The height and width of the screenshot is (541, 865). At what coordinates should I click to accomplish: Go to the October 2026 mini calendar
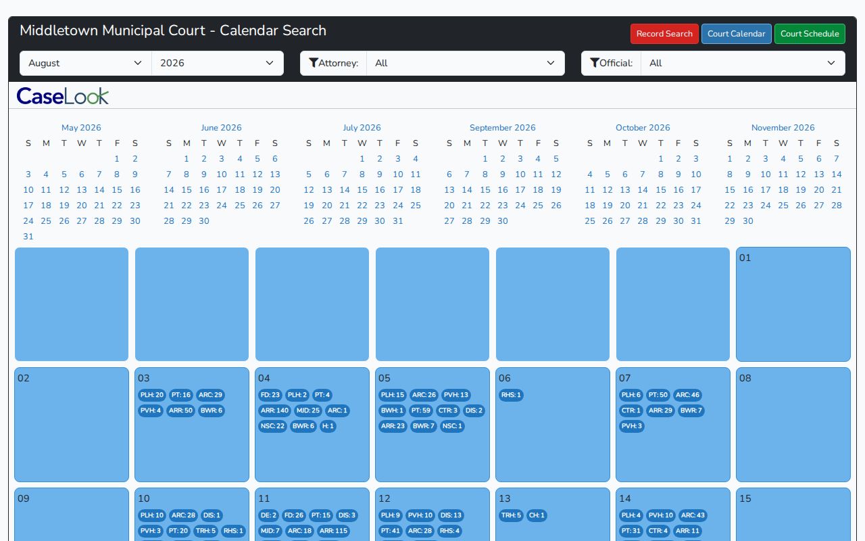pyautogui.click(x=643, y=127)
